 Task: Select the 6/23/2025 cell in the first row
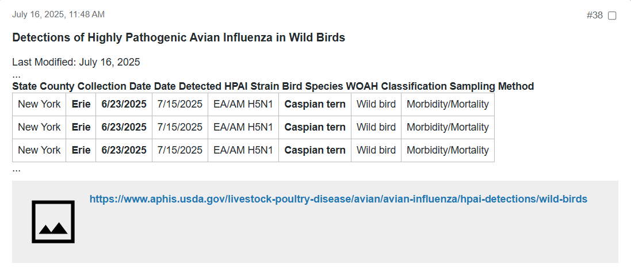point(124,104)
